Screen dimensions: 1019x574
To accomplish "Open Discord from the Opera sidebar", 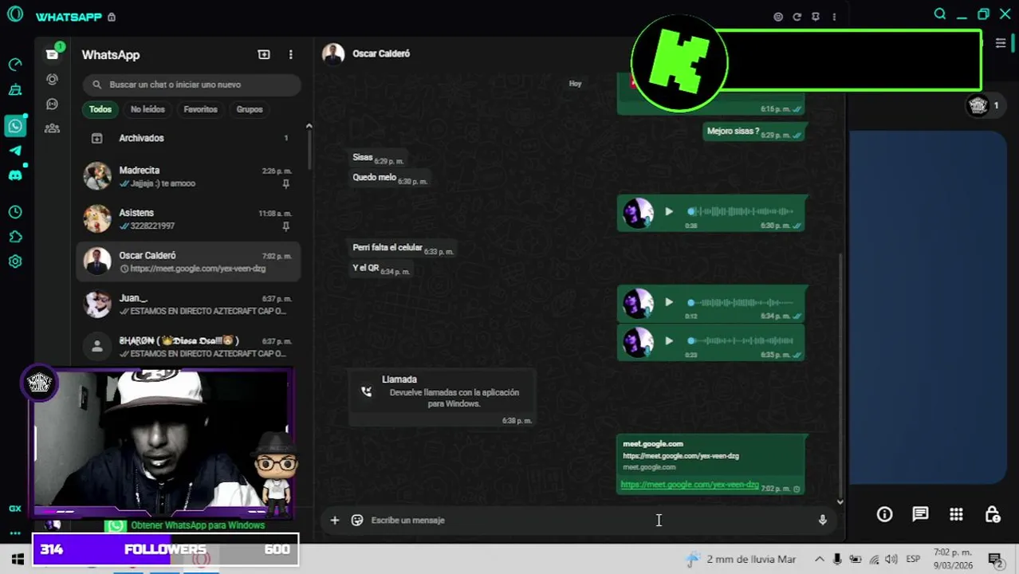I will coord(15,175).
